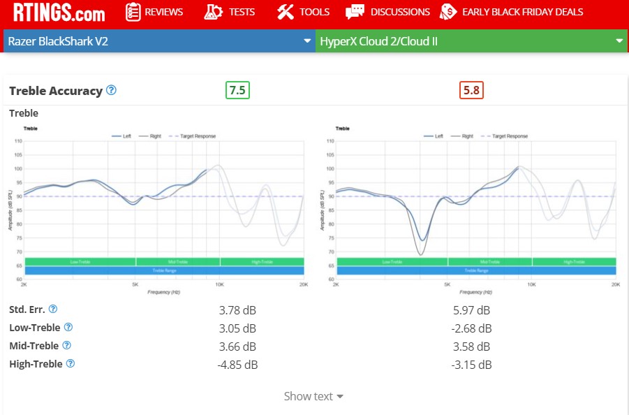Click the High-Treble help icon
Viewport: 629px width, 415px height.
tap(71, 363)
